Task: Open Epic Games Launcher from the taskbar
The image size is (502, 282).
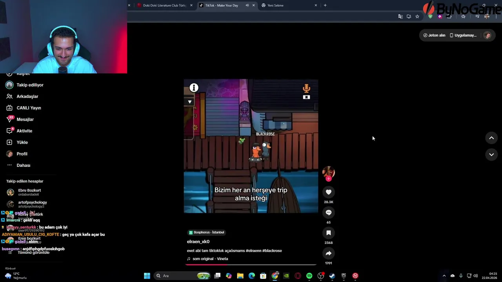Action: (344, 276)
